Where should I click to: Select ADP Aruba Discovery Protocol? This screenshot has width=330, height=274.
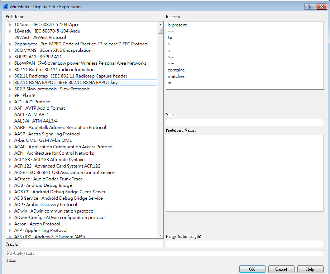tap(46, 205)
